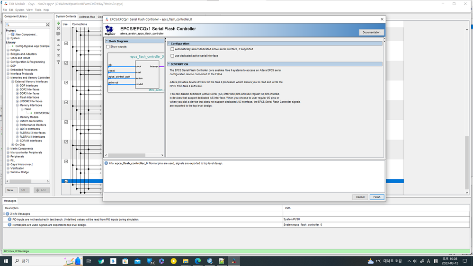Open the Help menu
This screenshot has height=266, width=473.
click(46, 10)
